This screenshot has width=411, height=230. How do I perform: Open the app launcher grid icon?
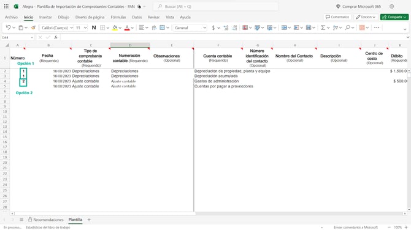click(6, 6)
